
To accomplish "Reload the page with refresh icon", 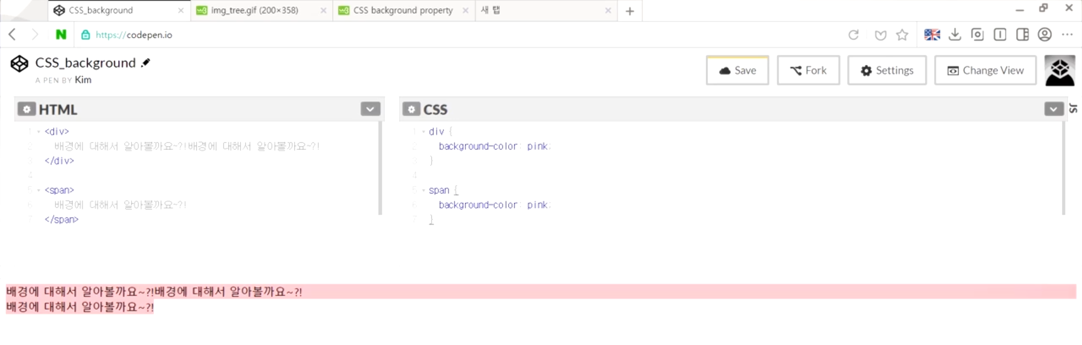I will point(853,34).
